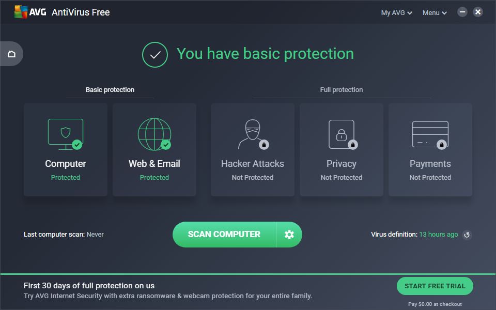Select the Computer protection shield icon

(65, 133)
